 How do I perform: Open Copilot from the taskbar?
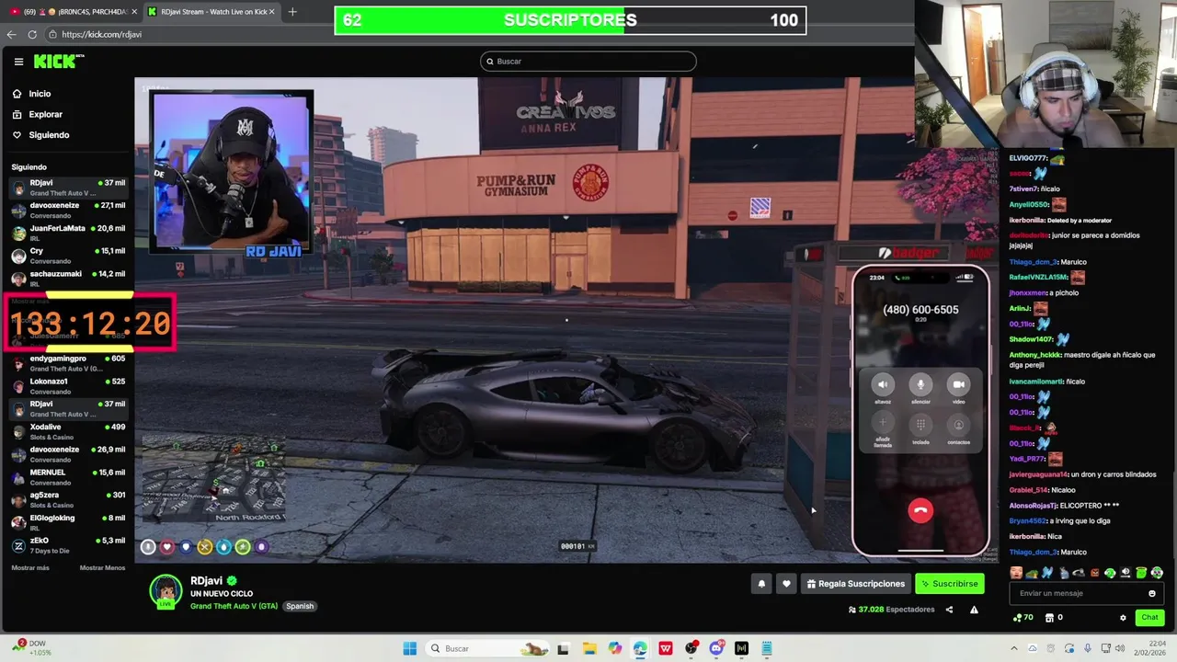pyautogui.click(x=615, y=648)
